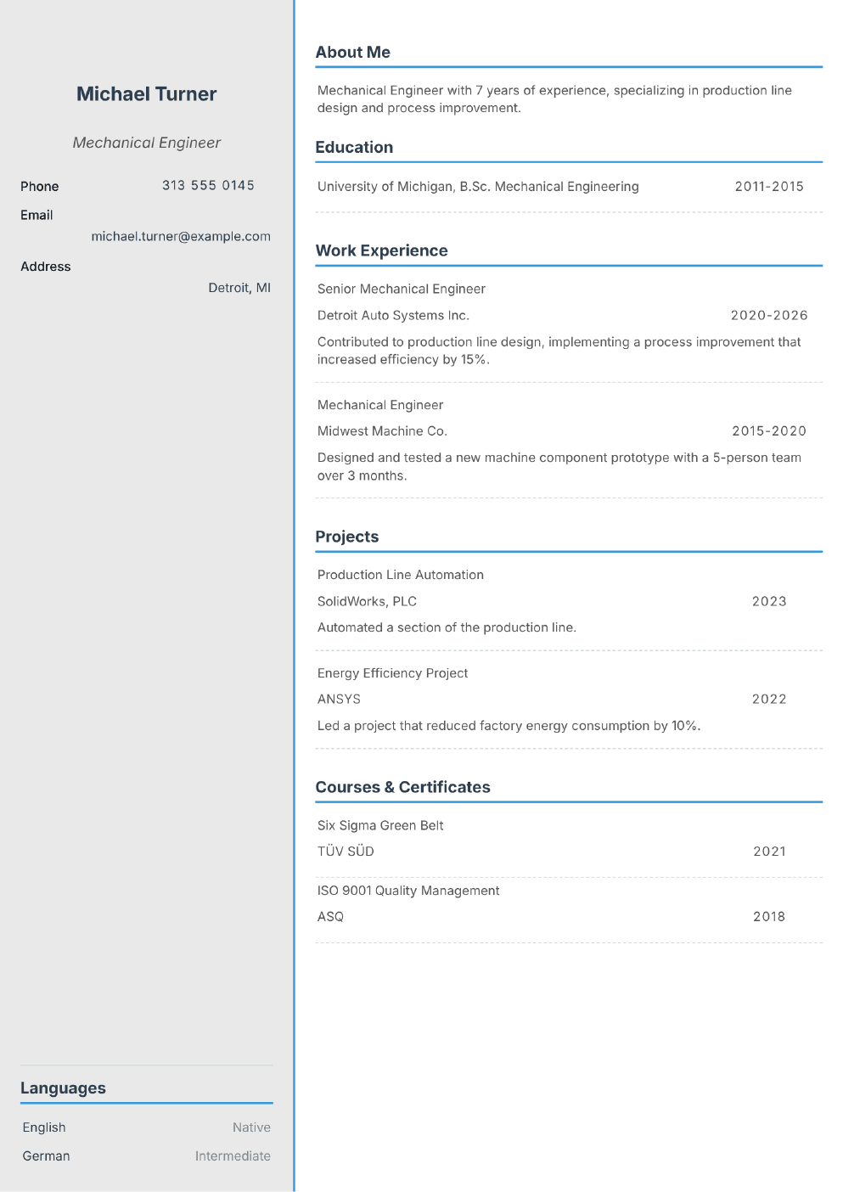This screenshot has width=843, height=1192.
Task: Click the Intermediate proficiency level
Action: [x=233, y=1156]
